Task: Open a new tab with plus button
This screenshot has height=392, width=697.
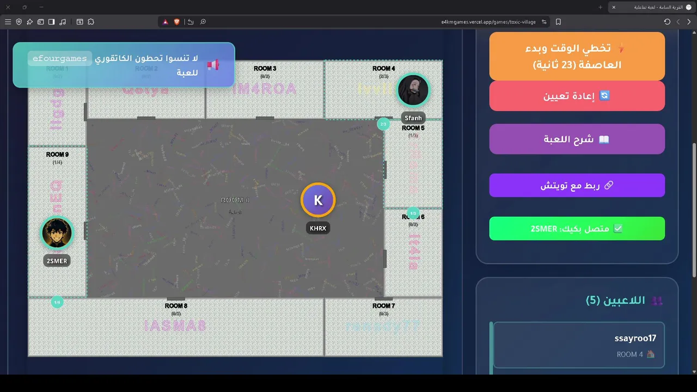Action: coord(601,7)
